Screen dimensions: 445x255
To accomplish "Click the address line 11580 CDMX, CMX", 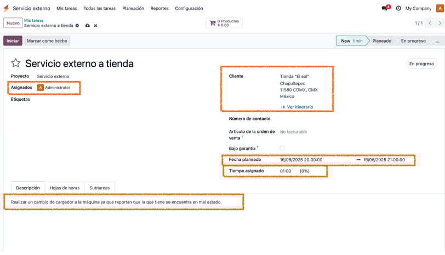I will [299, 90].
